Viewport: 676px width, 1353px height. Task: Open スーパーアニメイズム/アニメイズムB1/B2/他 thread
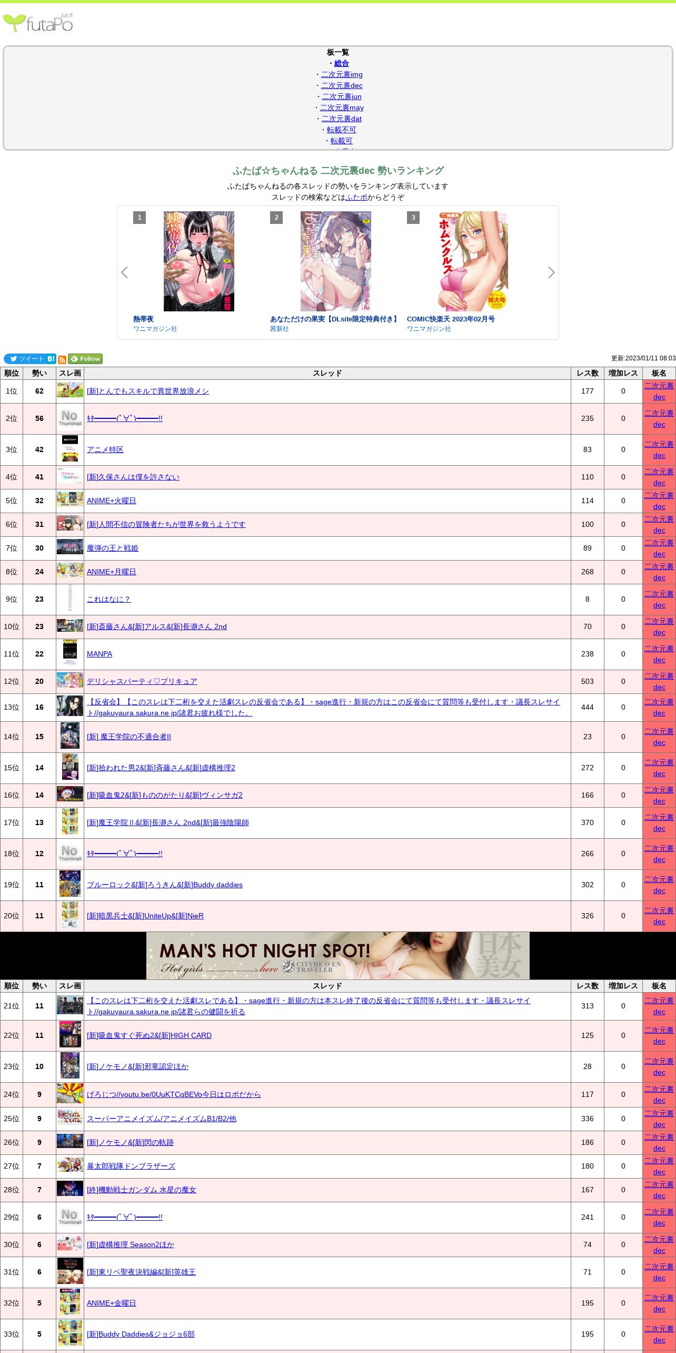pos(162,1119)
